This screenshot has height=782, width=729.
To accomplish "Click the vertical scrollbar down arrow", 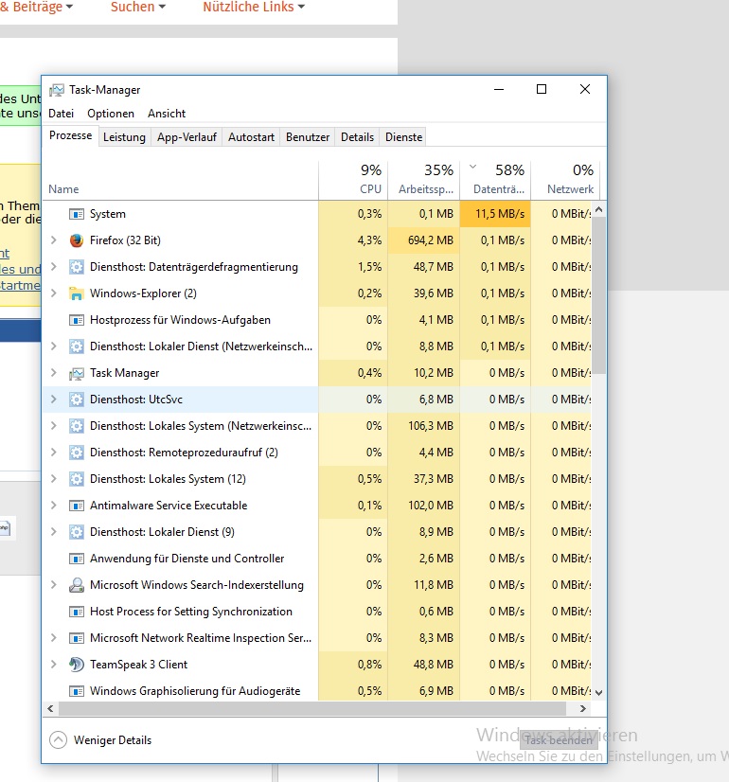I will click(599, 693).
